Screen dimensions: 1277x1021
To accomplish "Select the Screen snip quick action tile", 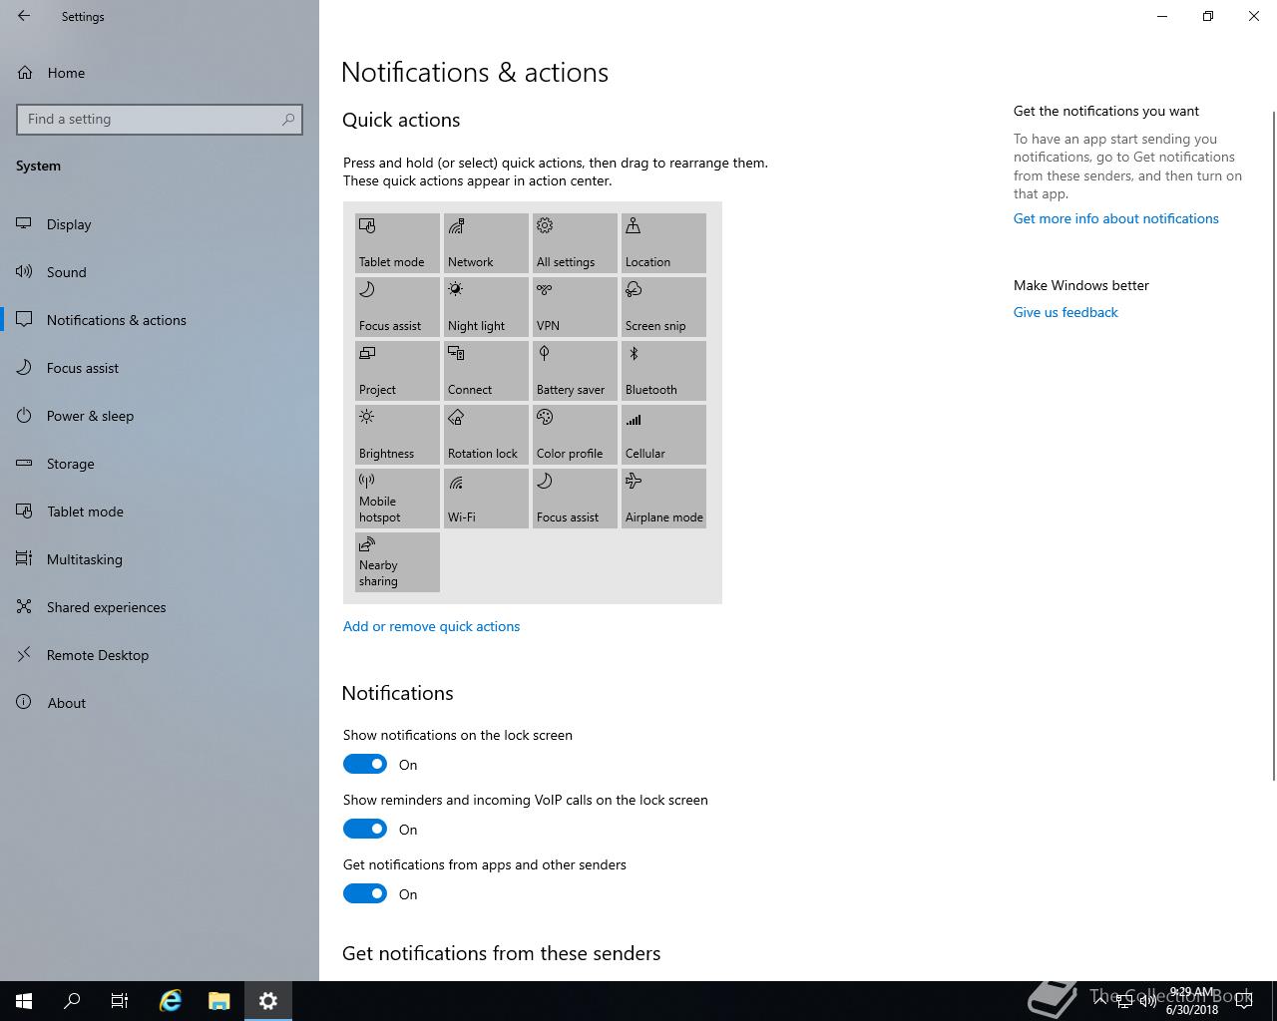I will coord(663,307).
